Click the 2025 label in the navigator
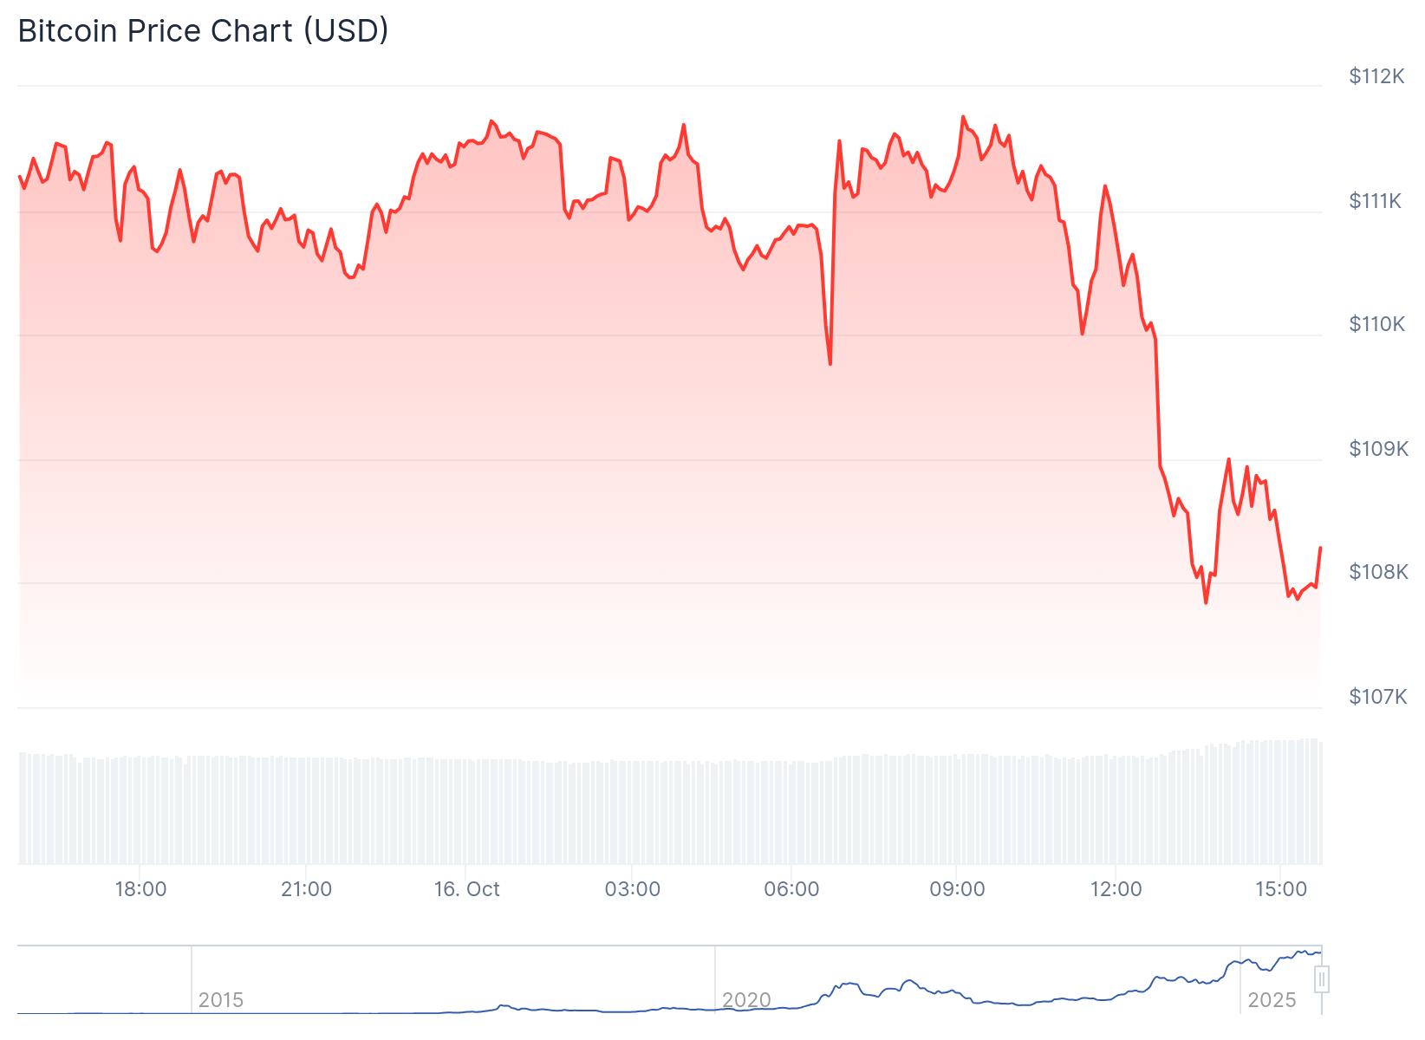 [1272, 1000]
